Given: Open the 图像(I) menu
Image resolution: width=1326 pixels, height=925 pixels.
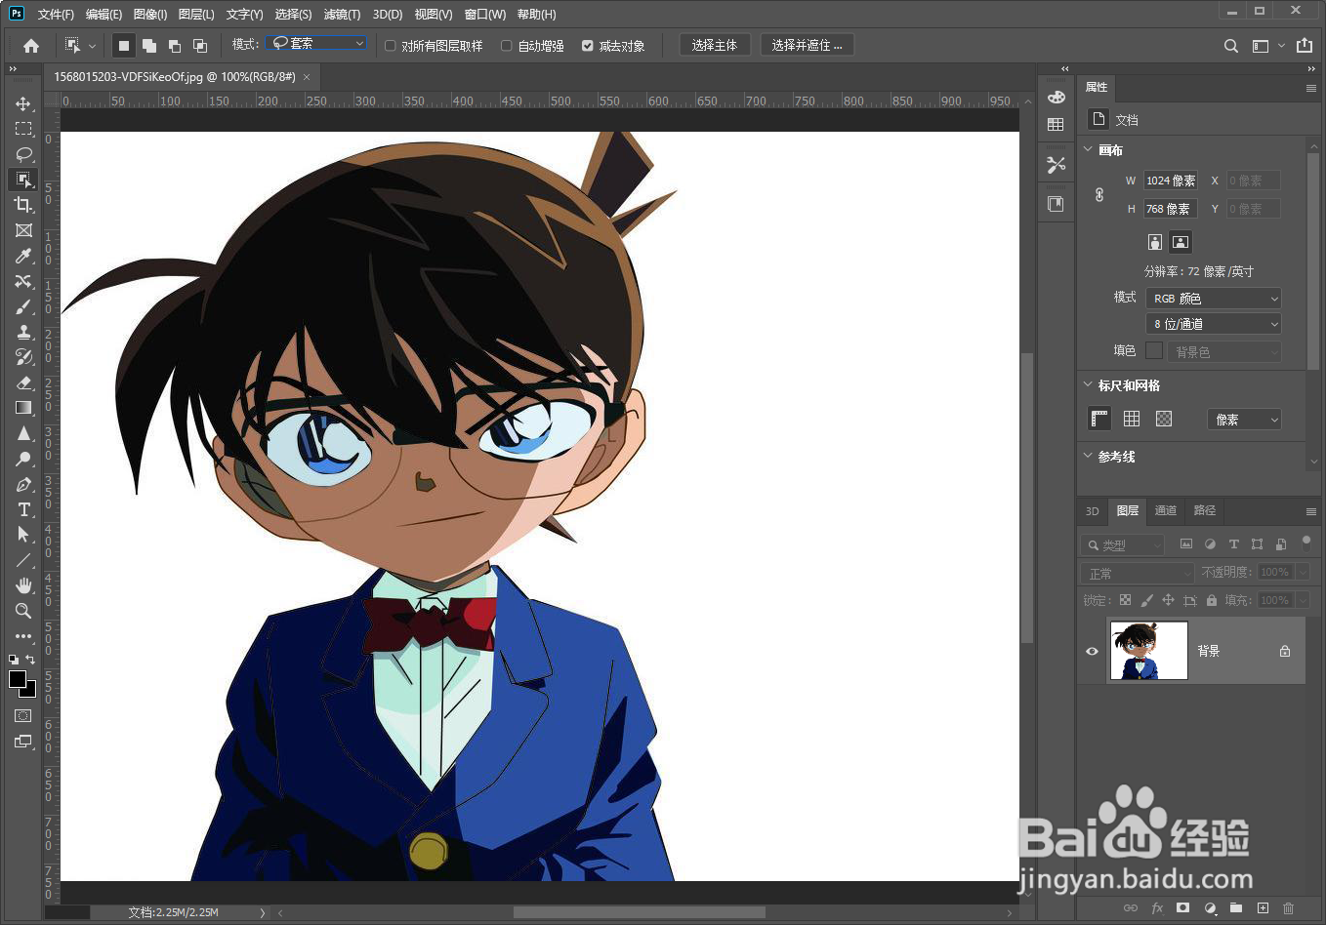Looking at the screenshot, I should click(x=150, y=14).
